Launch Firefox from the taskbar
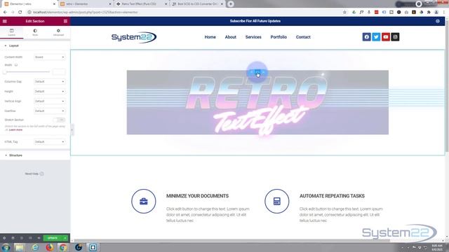The height and width of the screenshot is (252, 449). (50, 247)
